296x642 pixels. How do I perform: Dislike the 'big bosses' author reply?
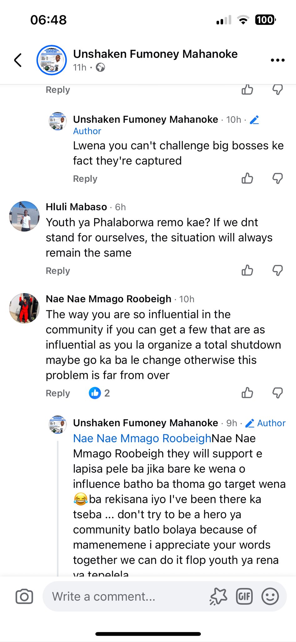point(278,178)
